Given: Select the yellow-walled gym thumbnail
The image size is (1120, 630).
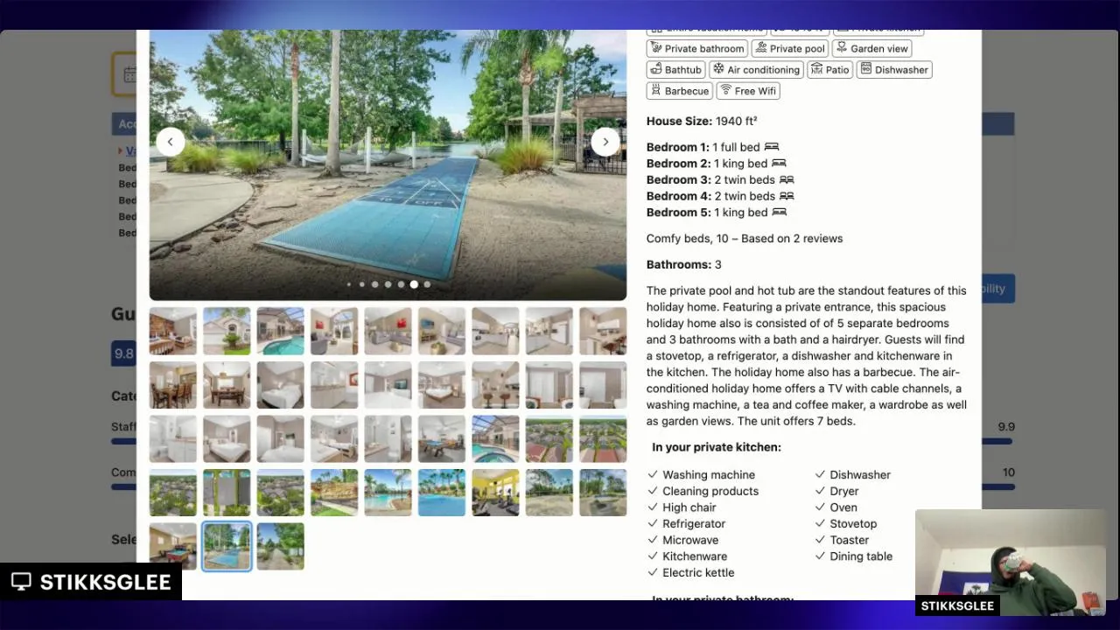Looking at the screenshot, I should [495, 493].
